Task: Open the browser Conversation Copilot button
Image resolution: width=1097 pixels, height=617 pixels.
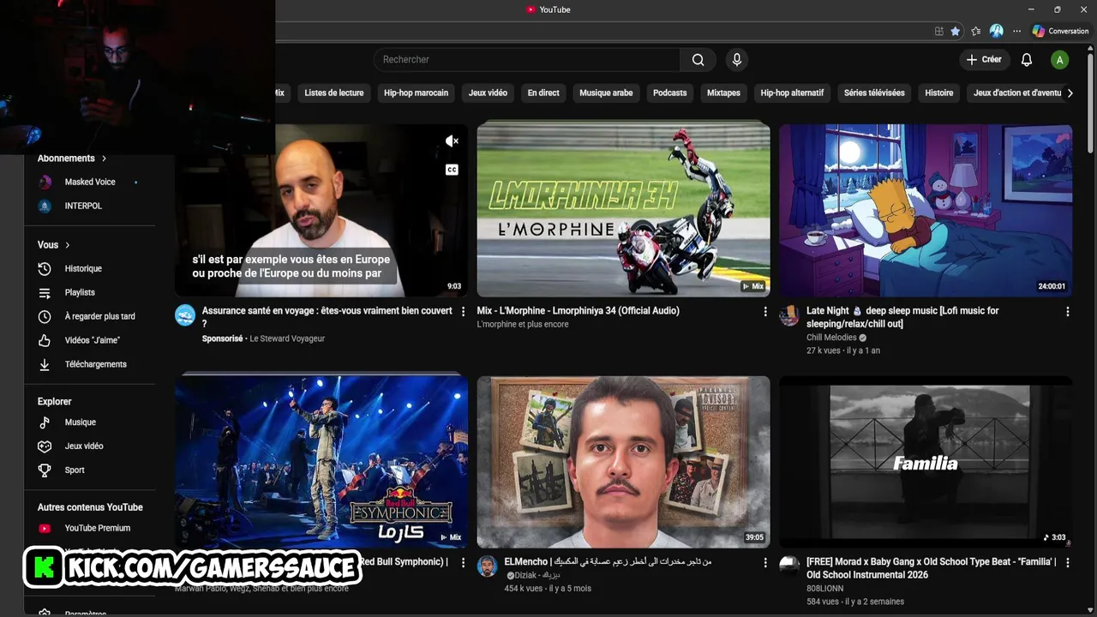Action: point(1061,31)
